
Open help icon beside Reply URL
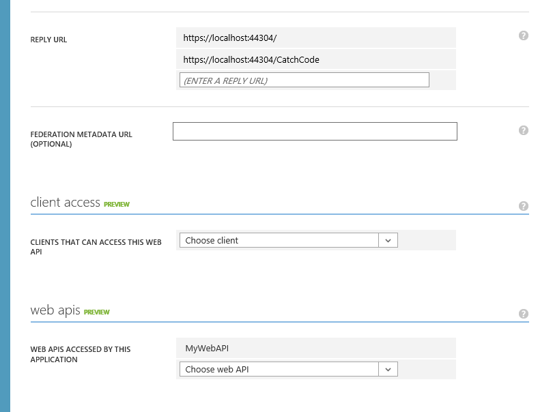point(524,35)
